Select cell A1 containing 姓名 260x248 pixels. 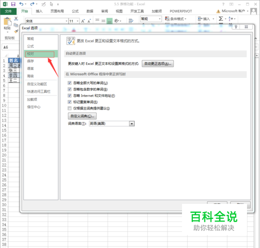14,61
